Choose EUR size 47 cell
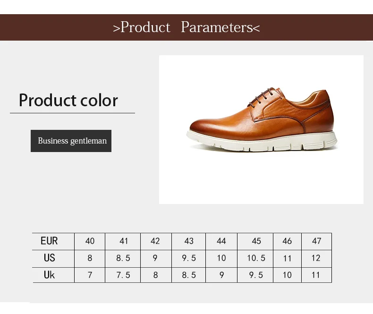373x314 pixels. pos(316,241)
